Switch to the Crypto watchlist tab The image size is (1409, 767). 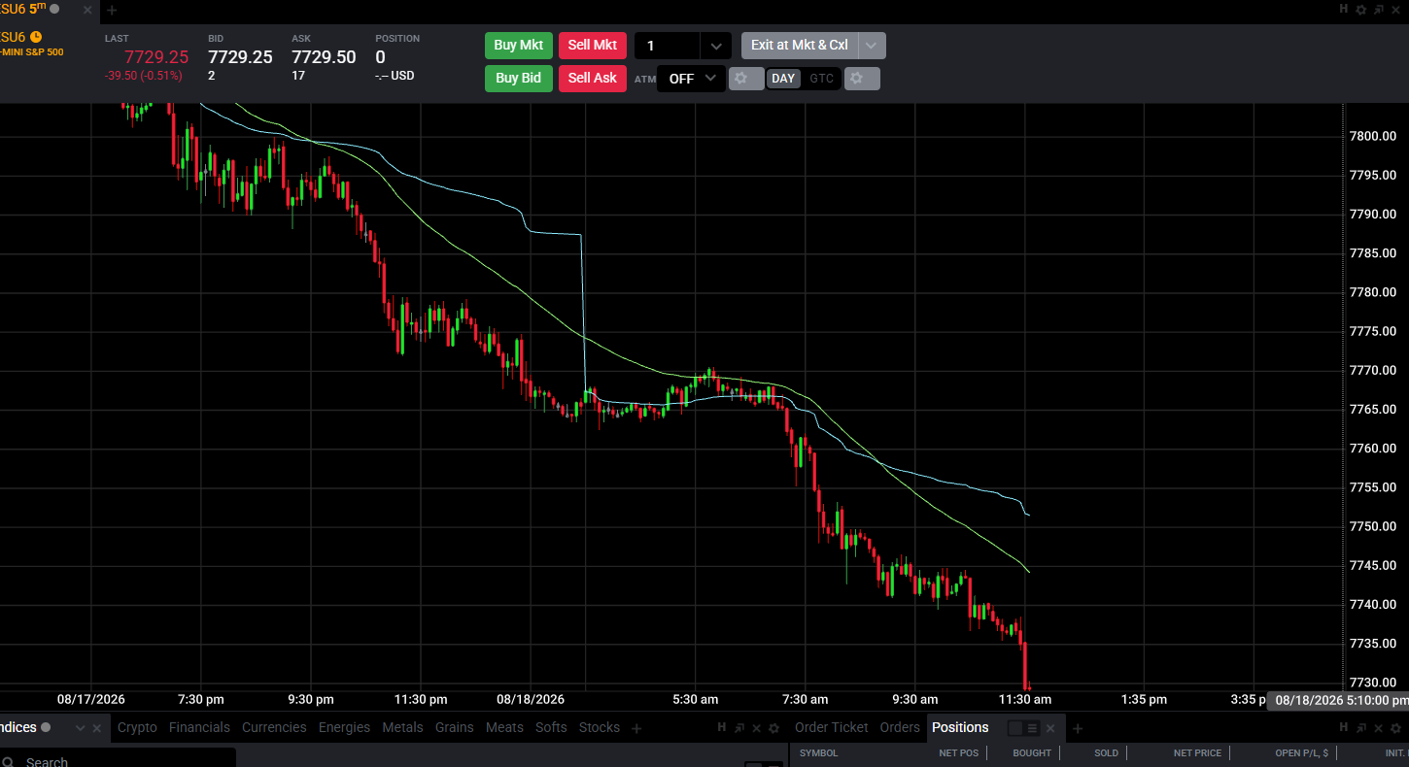tap(137, 727)
